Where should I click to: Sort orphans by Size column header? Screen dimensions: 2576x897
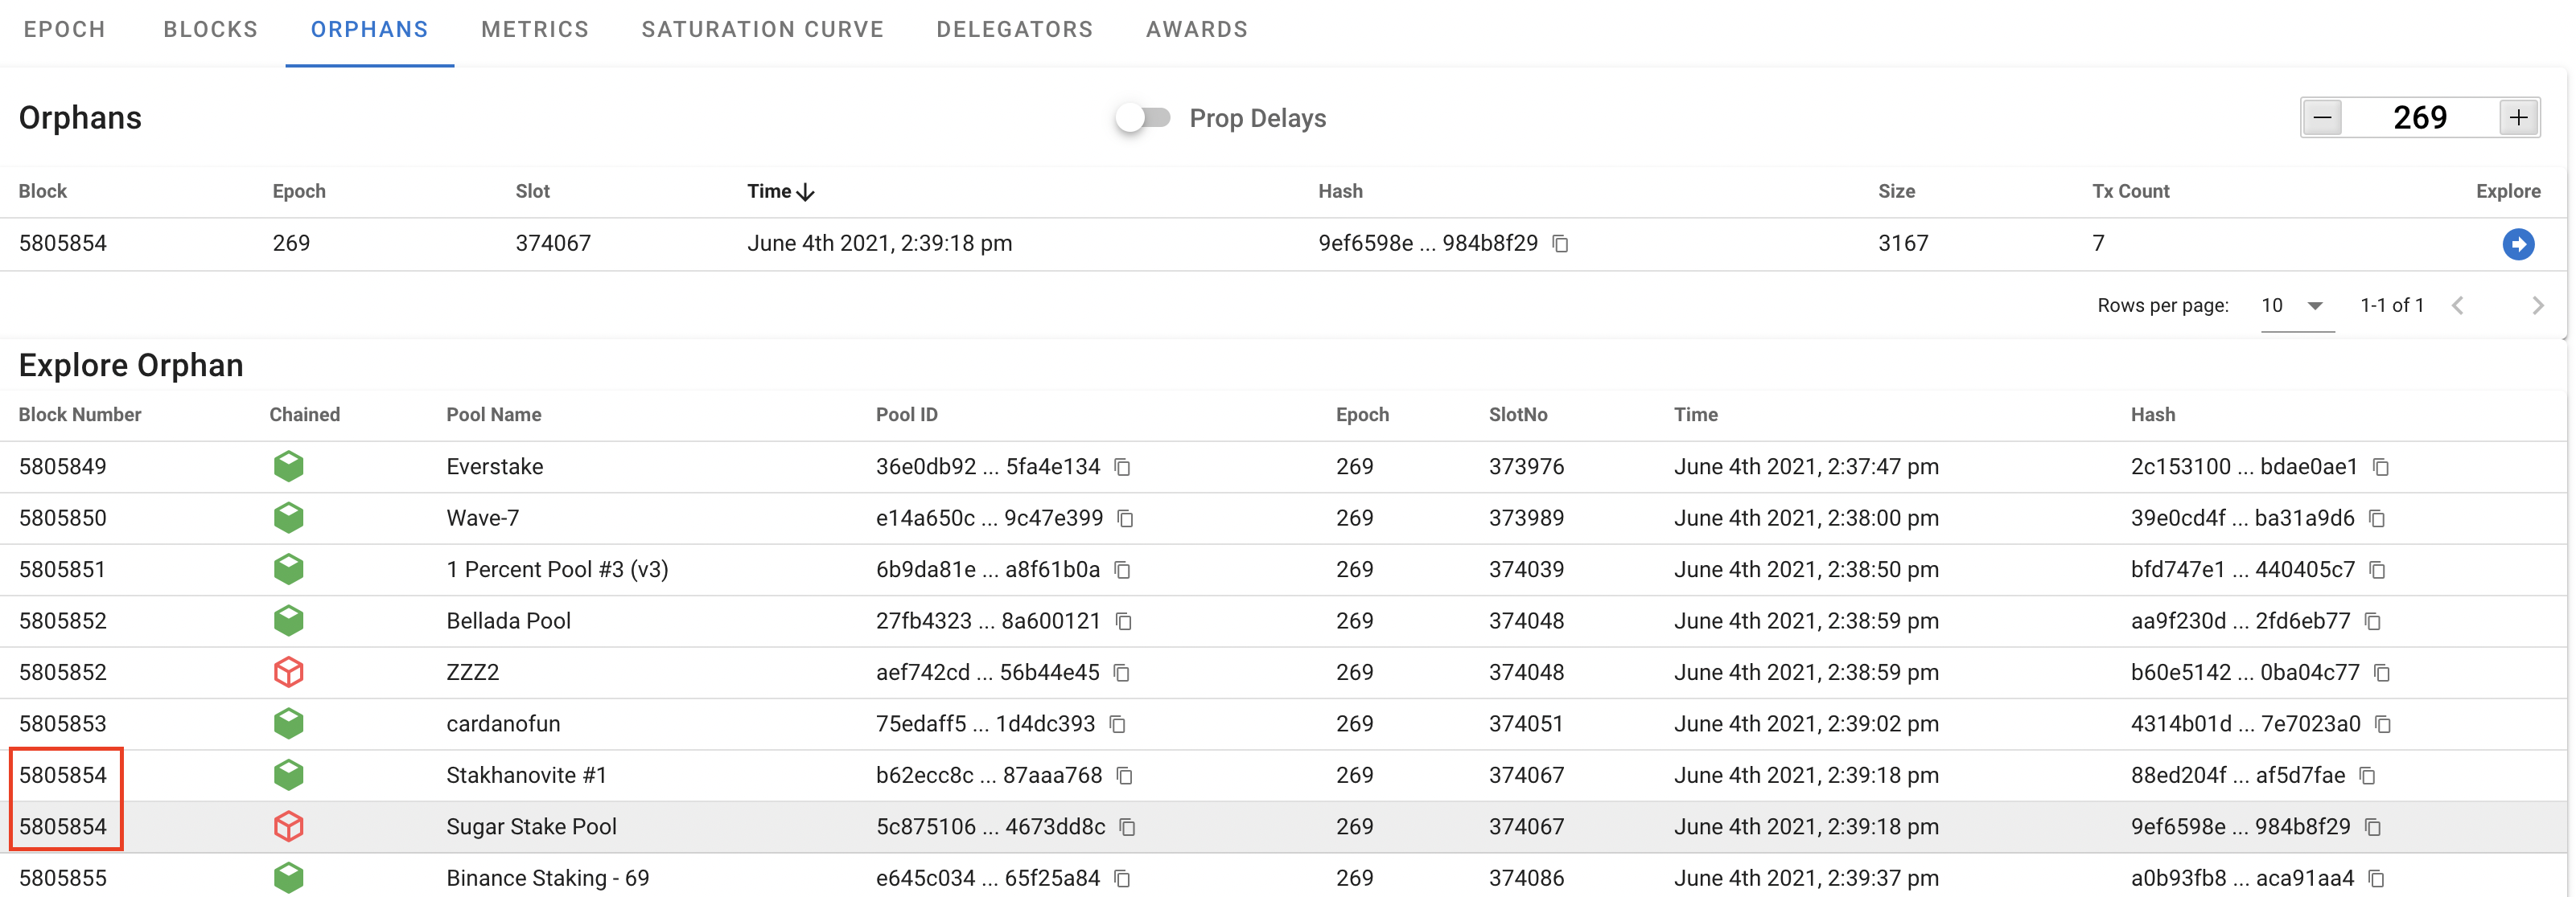pyautogui.click(x=1896, y=190)
